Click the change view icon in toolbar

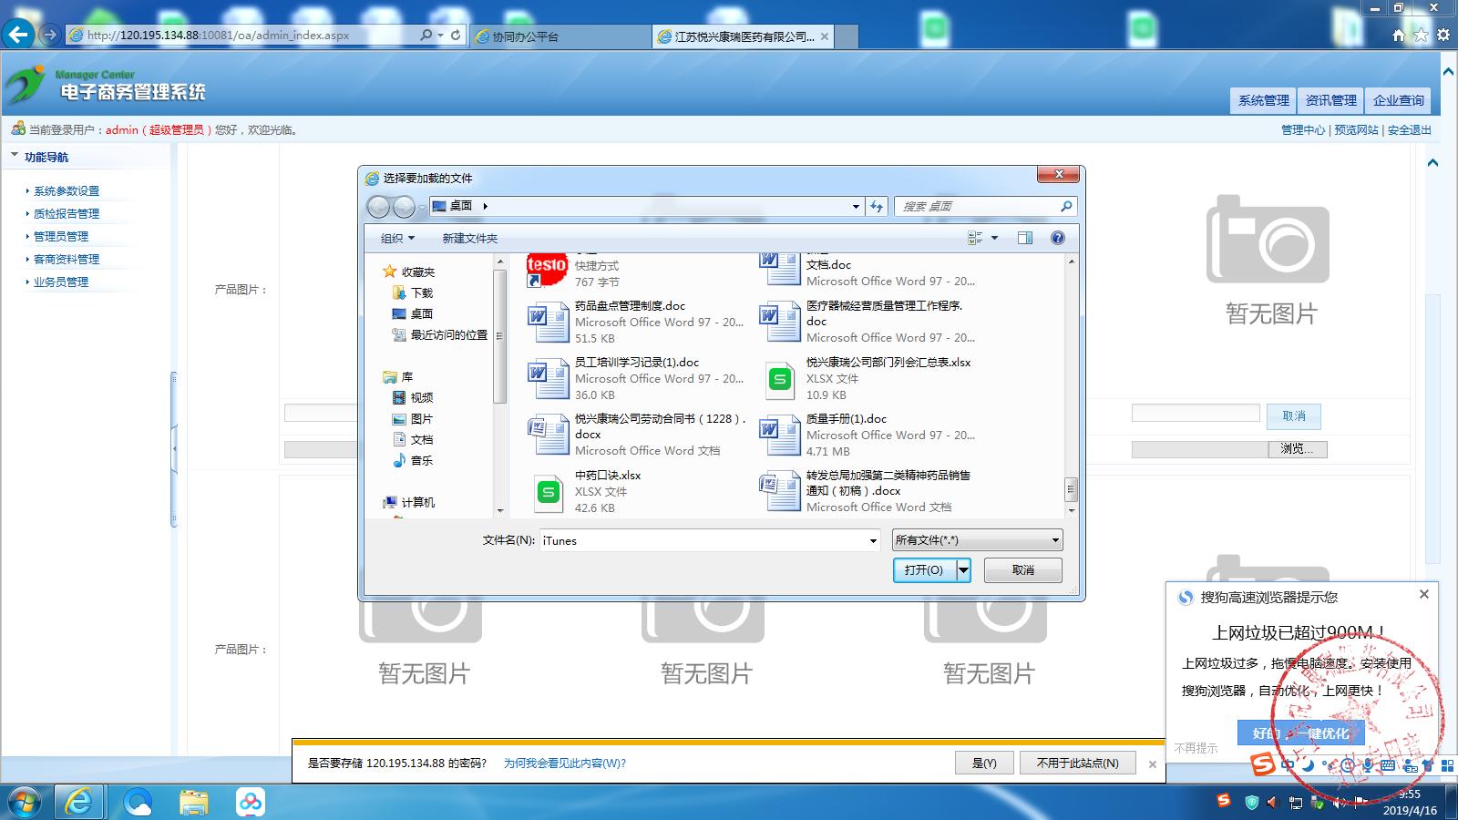(975, 238)
